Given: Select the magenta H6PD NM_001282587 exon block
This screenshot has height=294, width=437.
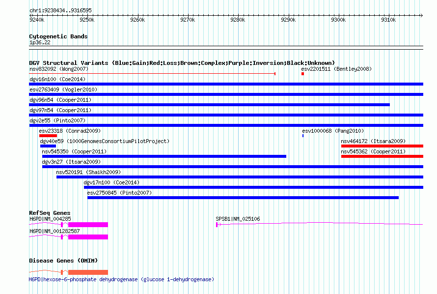Looking at the screenshot, I should (88, 237).
